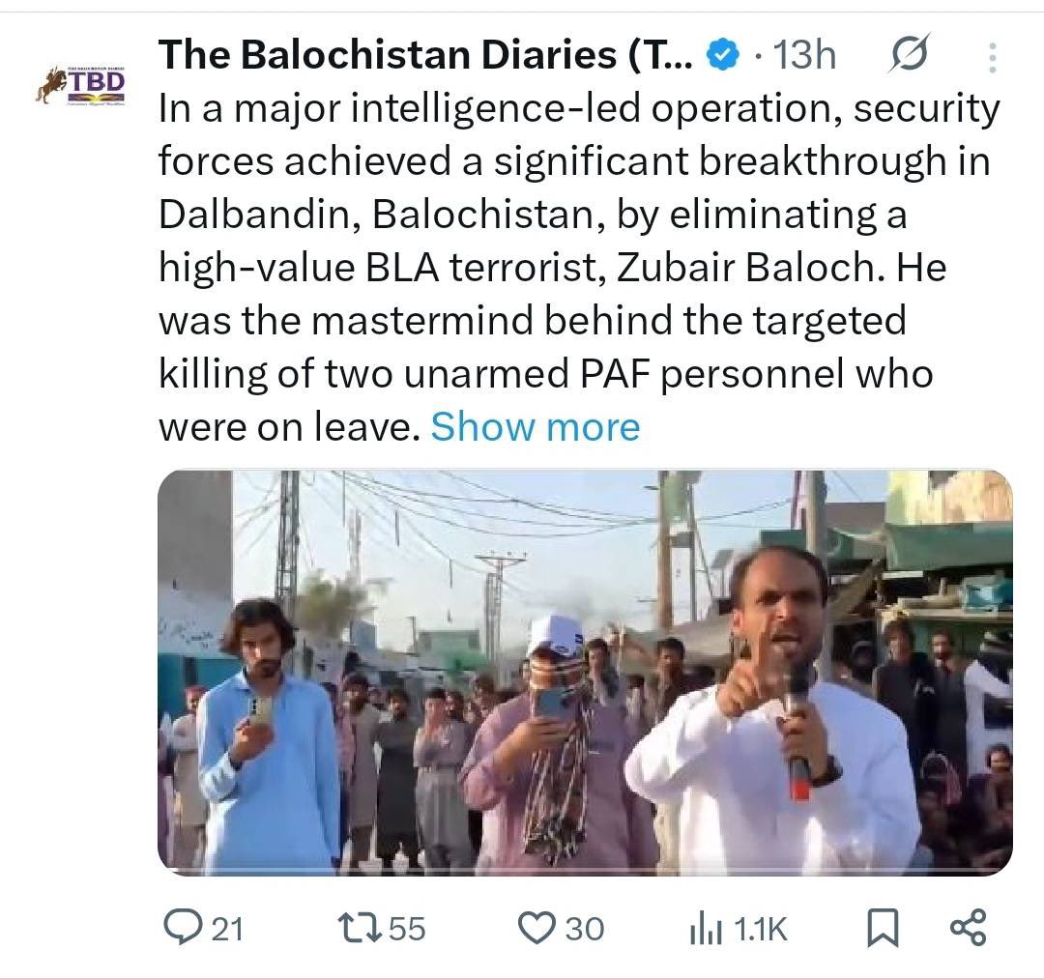1044x979 pixels.
Task: Open the TBD profile avatar
Action: [80, 85]
